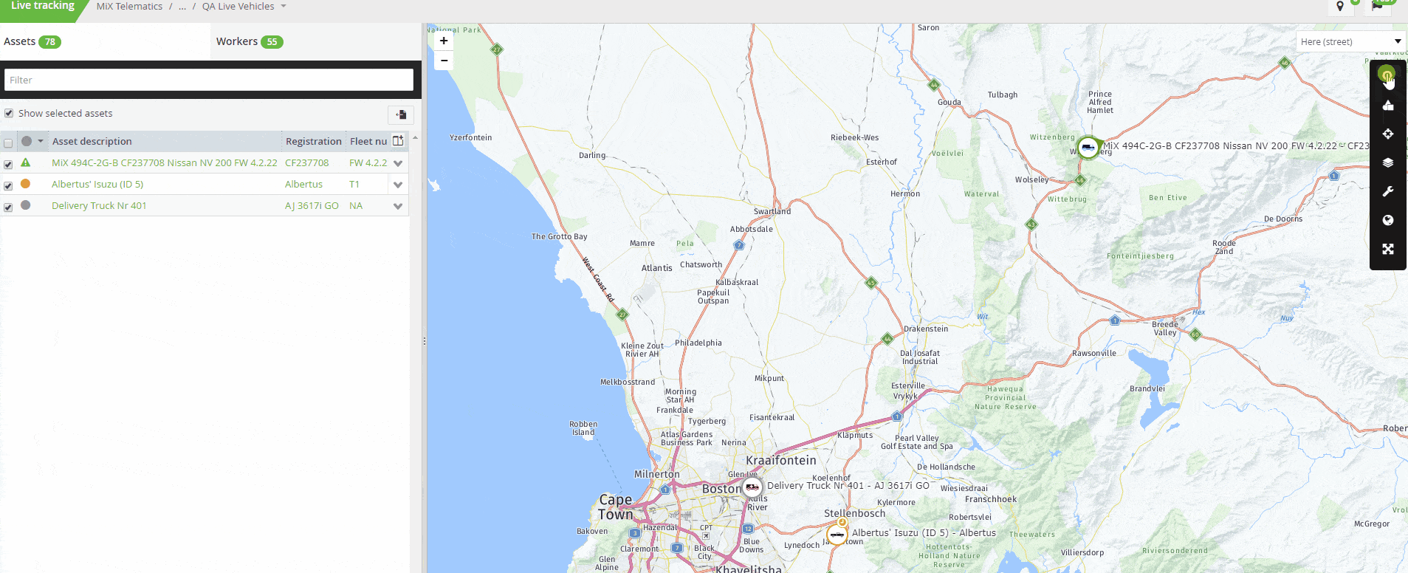Click the grey status dot for Delivery Truck
The height and width of the screenshot is (573, 1408).
[26, 205]
